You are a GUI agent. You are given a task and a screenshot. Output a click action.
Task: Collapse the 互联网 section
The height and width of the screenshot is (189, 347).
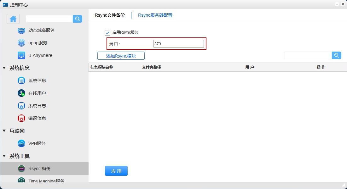point(4,131)
